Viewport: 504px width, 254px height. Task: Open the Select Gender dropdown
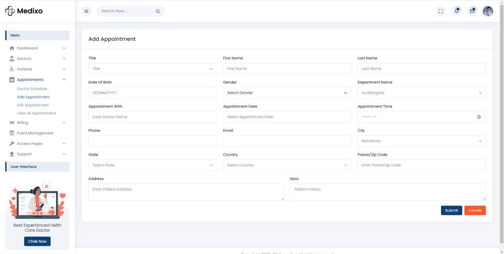point(287,93)
